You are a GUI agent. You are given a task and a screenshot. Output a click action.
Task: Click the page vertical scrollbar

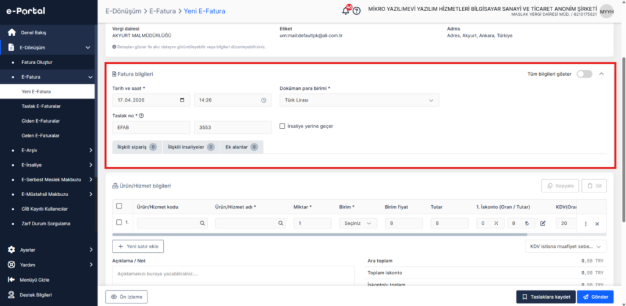click(623, 140)
